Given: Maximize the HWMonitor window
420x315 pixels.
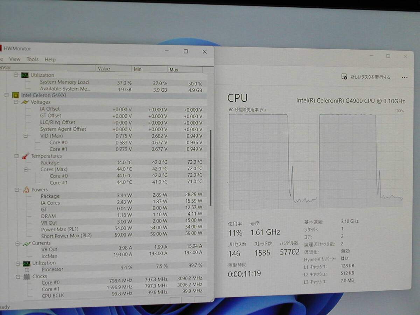Looking at the screenshot, I should point(185,51).
